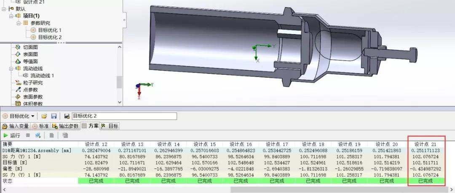Click the 点参数 point parameters icon
This screenshot has height=193, width=455.
[x=18, y=90]
